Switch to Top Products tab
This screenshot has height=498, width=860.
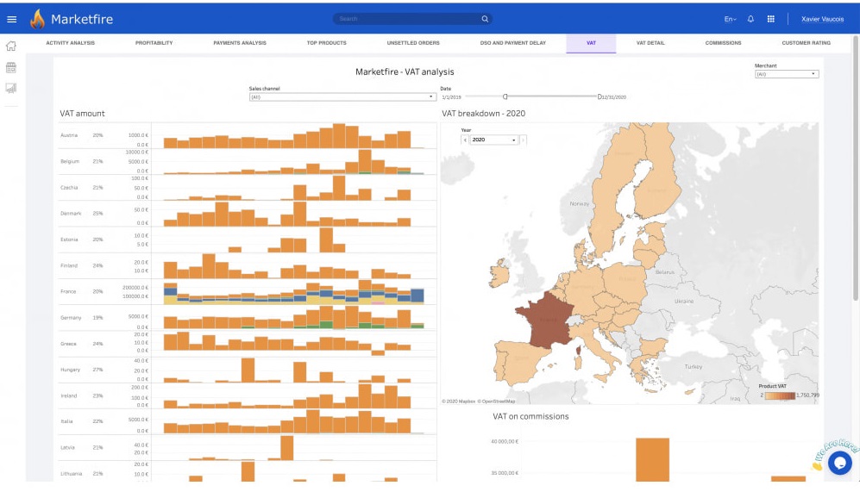[x=326, y=43]
